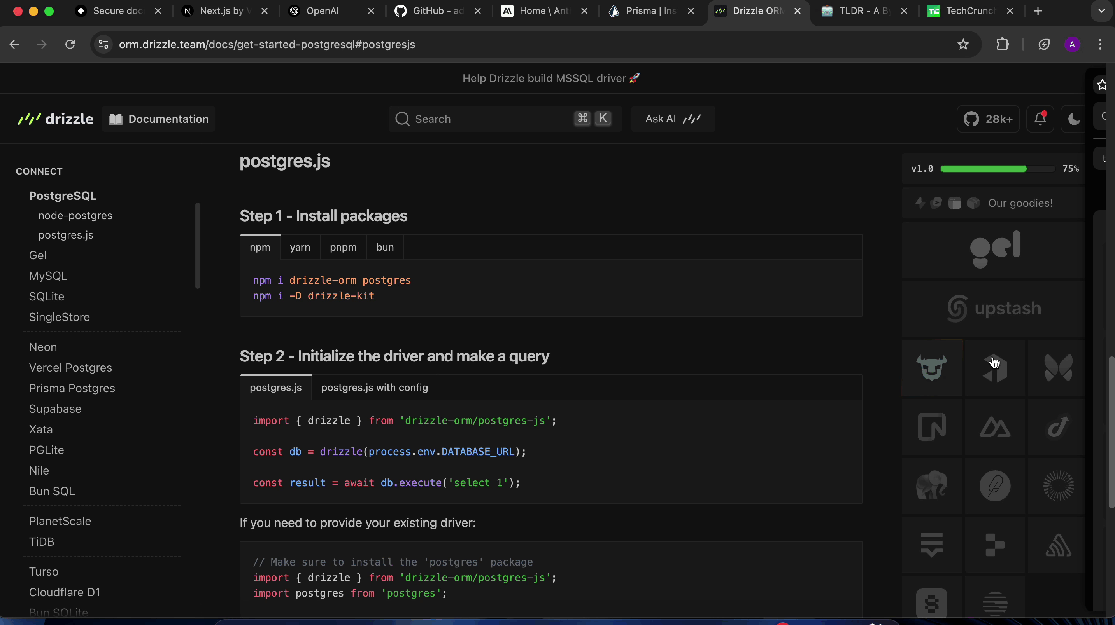Viewport: 1115px width, 625px height.
Task: Open the Gel sidebar link
Action: tap(38, 255)
